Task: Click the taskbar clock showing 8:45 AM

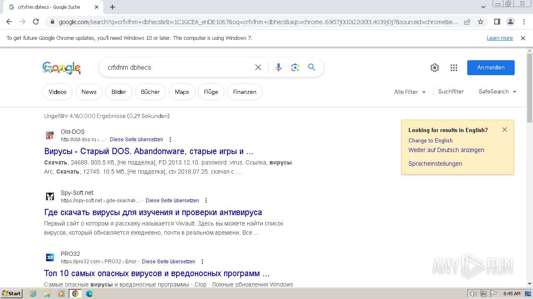Action: (512, 294)
